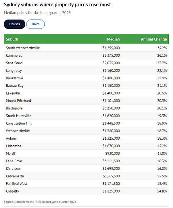Select the Lakemba suburb row

86,93
